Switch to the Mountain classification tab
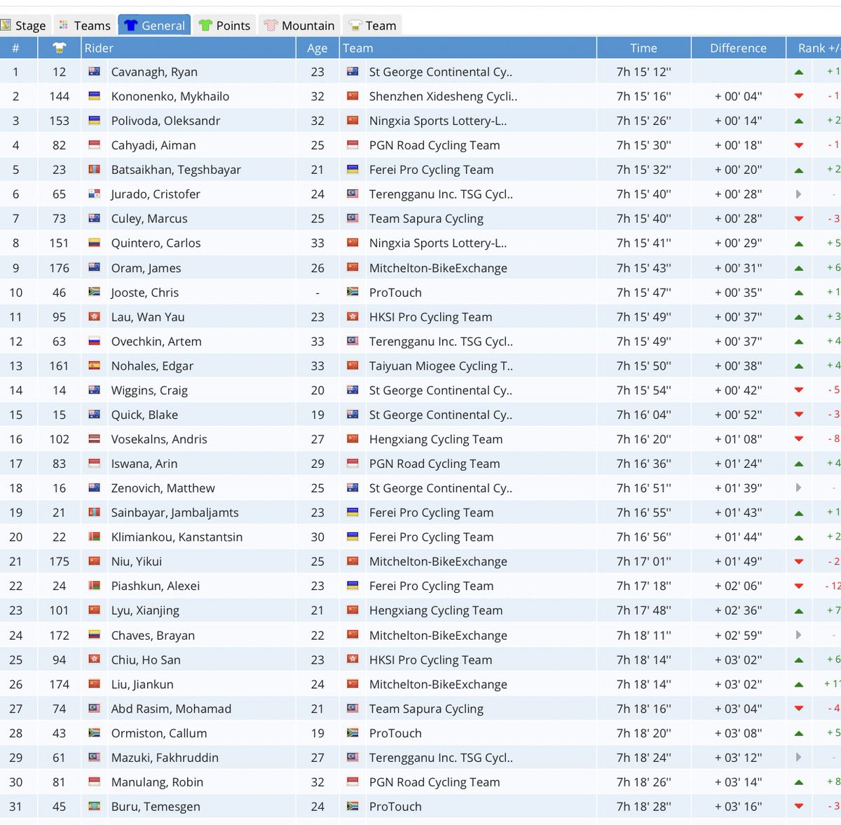This screenshot has width=841, height=825. (299, 25)
